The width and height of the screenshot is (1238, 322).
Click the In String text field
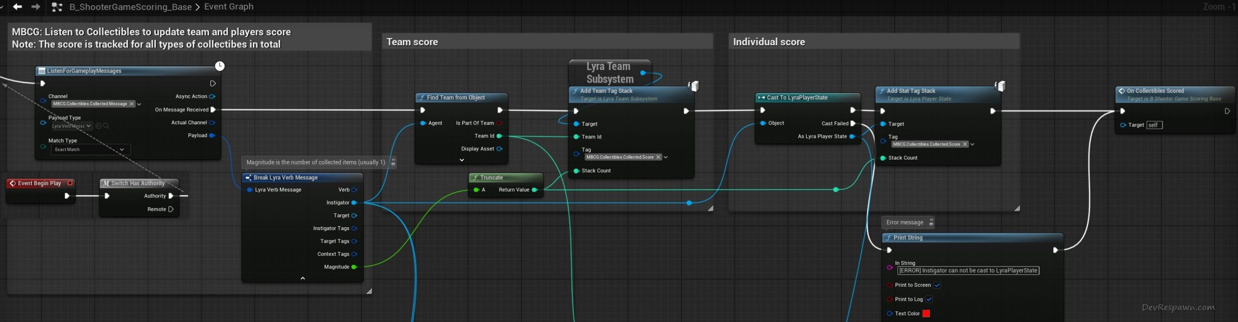[968, 271]
